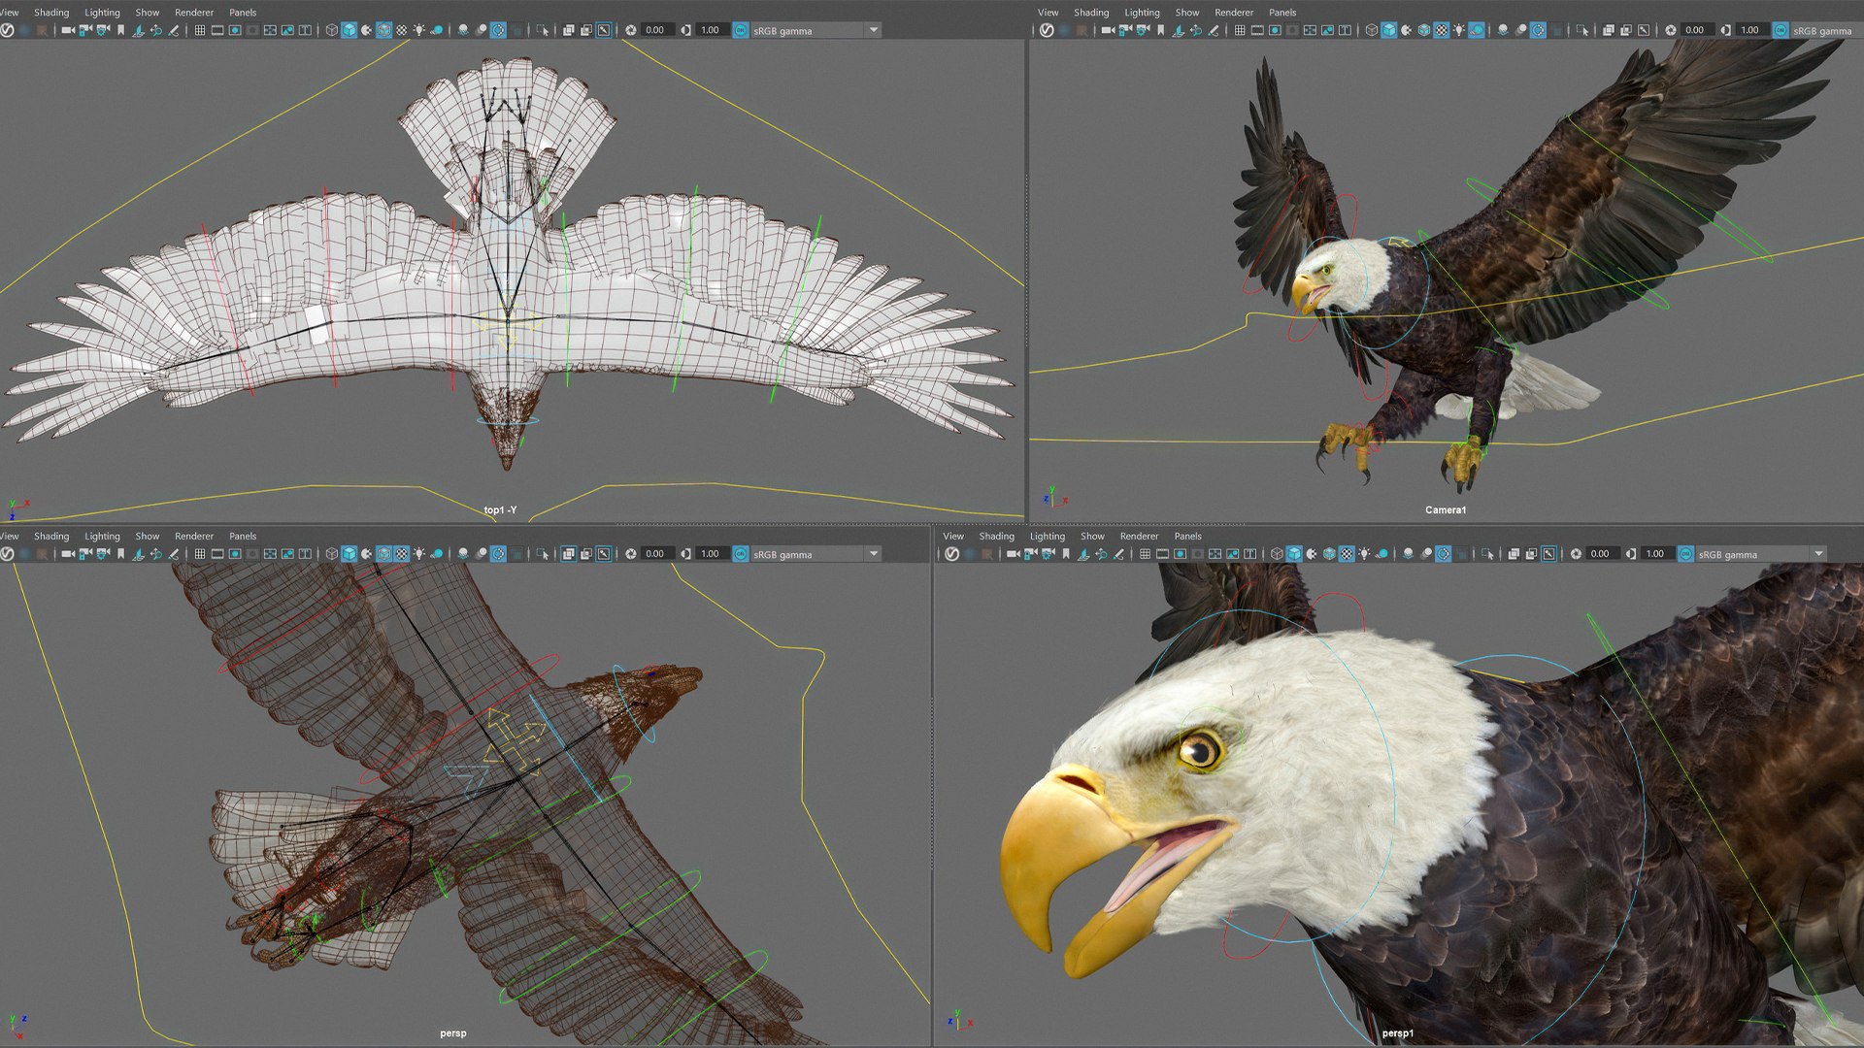
Task: Click image plane icon in Camera1 toolbar
Action: pos(1178,30)
